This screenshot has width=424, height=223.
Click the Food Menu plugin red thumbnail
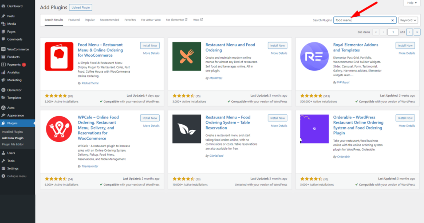tap(59, 56)
